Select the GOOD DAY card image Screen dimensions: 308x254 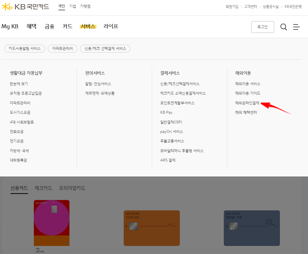[152, 228]
